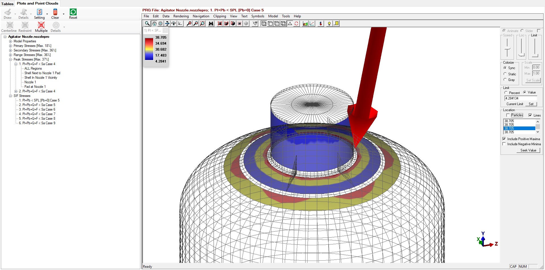
Task: Open the Rendering menu
Action: (181, 16)
